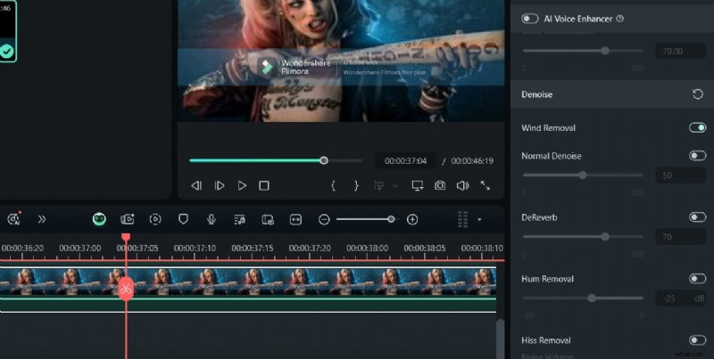Set the mark-out point with the right curly brace

tap(356, 185)
